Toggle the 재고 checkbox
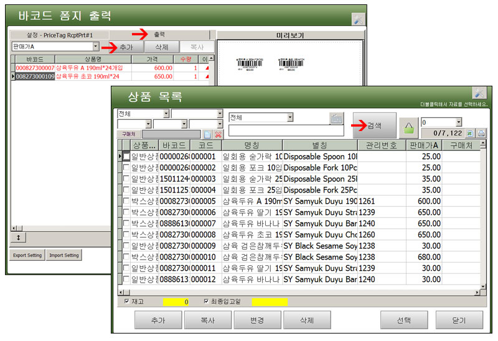Screen dimensions: 498x341 (x=127, y=301)
